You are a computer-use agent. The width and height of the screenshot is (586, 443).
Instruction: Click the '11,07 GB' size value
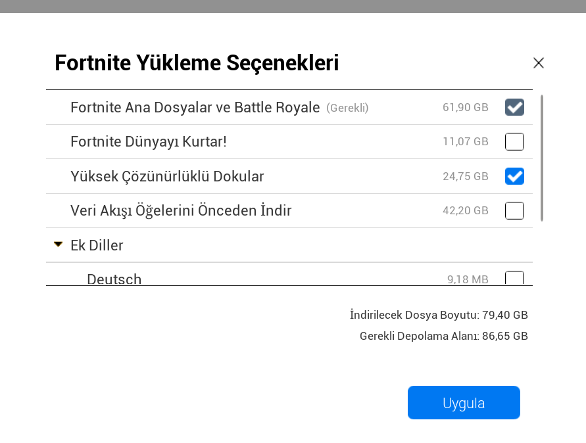[465, 141]
